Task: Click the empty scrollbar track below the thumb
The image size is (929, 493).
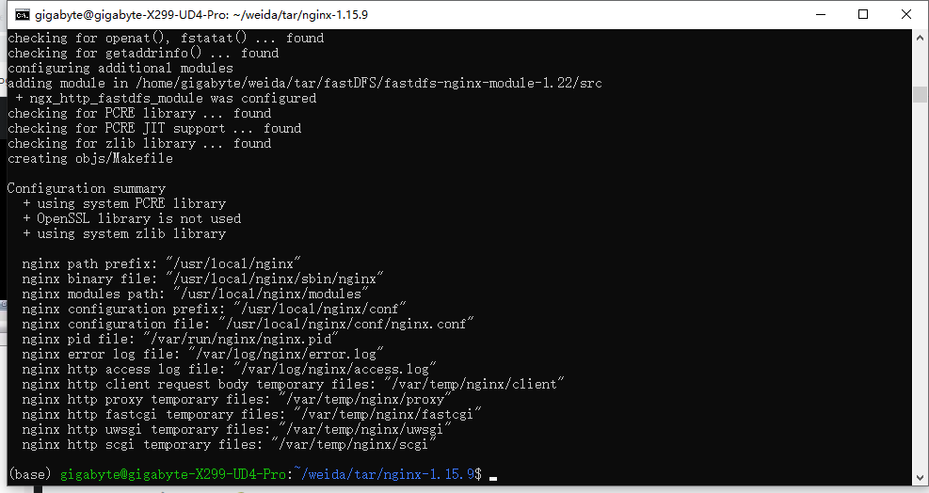Action: (x=920, y=284)
